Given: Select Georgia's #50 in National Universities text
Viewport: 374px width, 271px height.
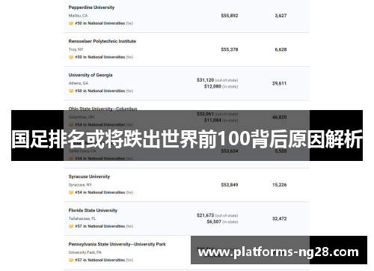Looking at the screenshot, I should tap(100, 91).
